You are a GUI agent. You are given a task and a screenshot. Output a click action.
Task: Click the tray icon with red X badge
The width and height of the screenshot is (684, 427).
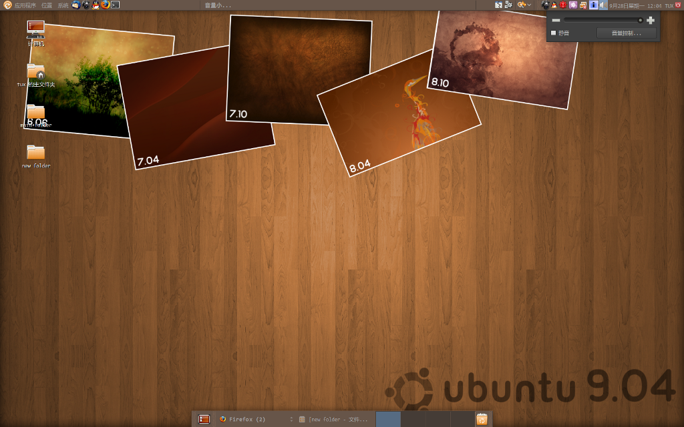coord(583,5)
